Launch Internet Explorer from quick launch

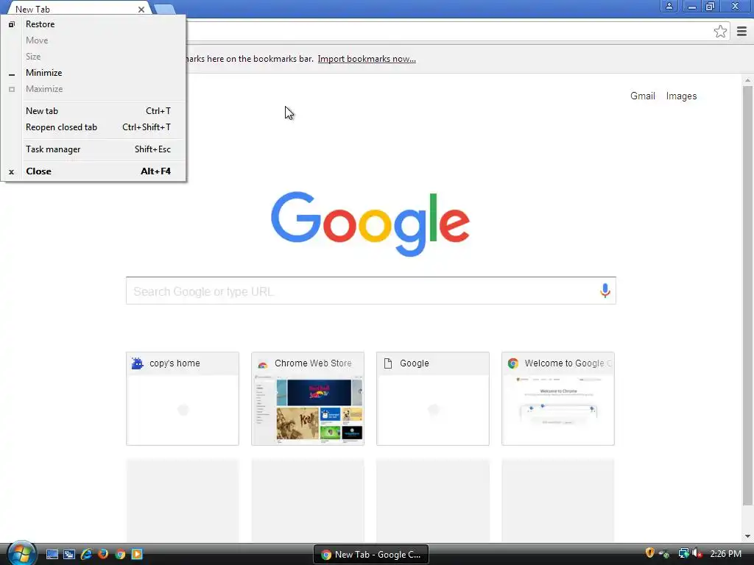(87, 555)
